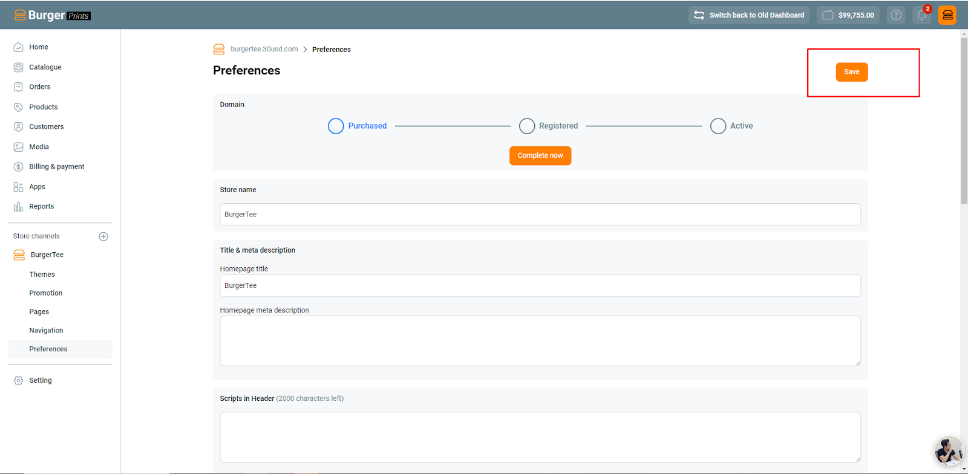Click the Orders sidebar icon

[19, 87]
